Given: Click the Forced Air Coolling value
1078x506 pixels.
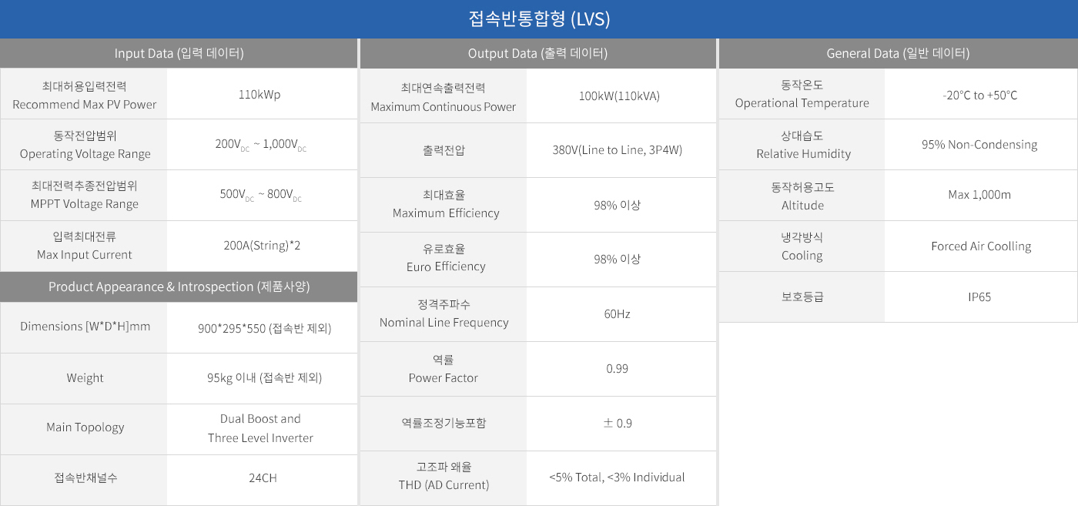Looking at the screenshot, I should 981,246.
